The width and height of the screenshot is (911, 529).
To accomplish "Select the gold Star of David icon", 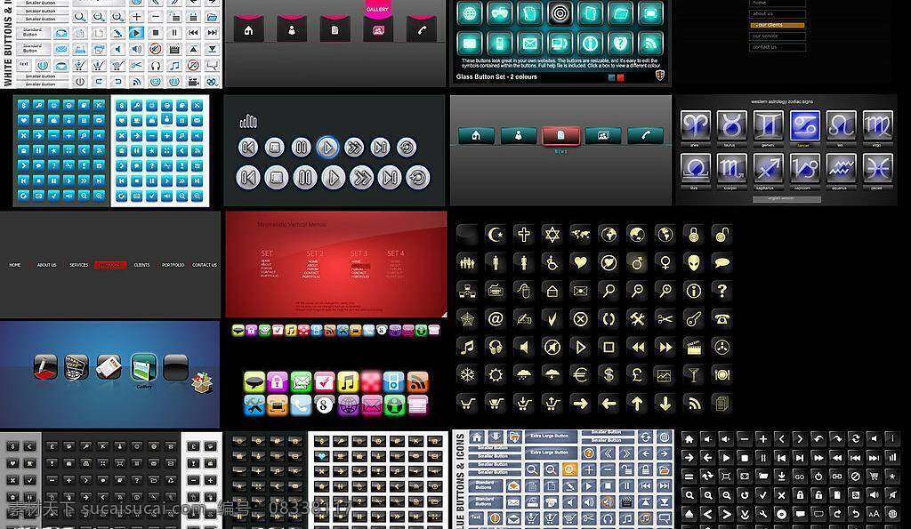I will [552, 235].
